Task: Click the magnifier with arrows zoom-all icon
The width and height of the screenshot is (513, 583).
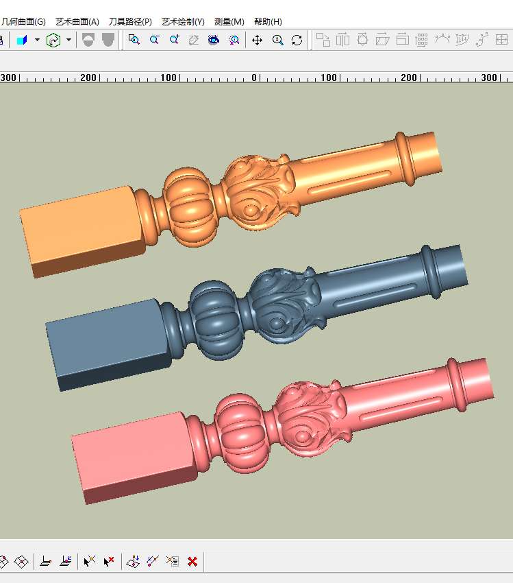Action: 234,40
